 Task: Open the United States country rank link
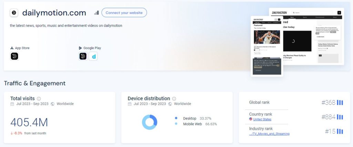tap(262, 120)
